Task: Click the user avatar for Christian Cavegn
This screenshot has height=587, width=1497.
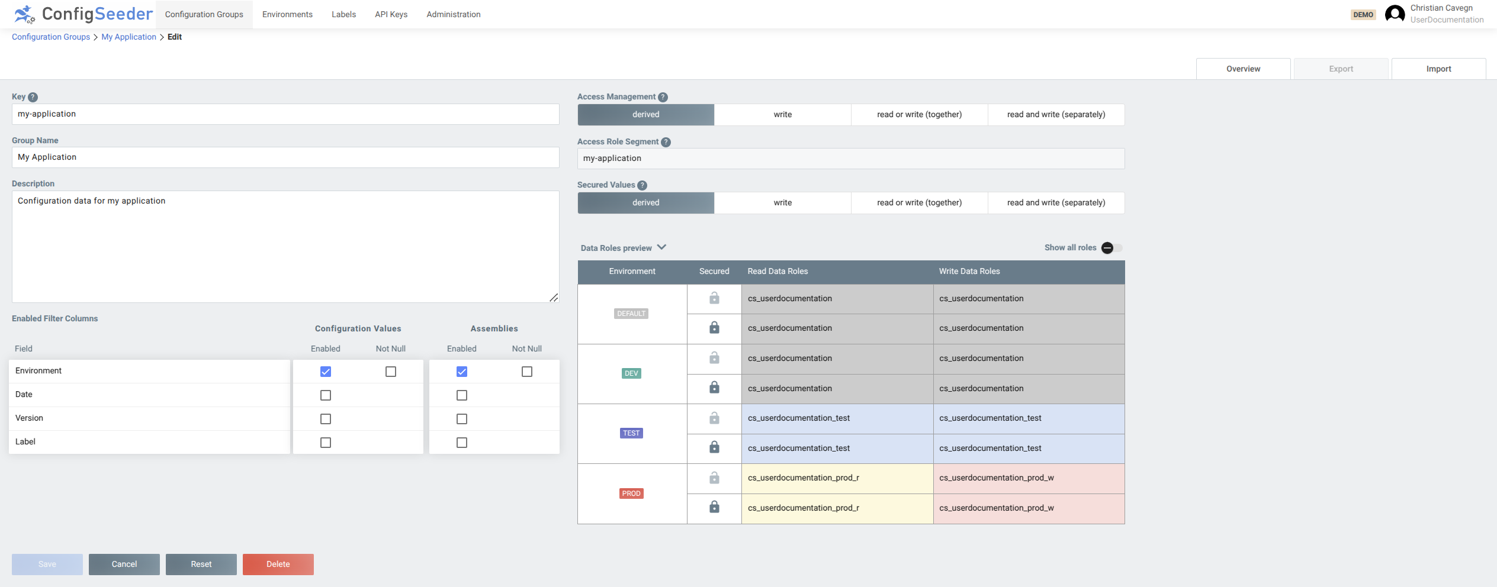Action: 1395,14
